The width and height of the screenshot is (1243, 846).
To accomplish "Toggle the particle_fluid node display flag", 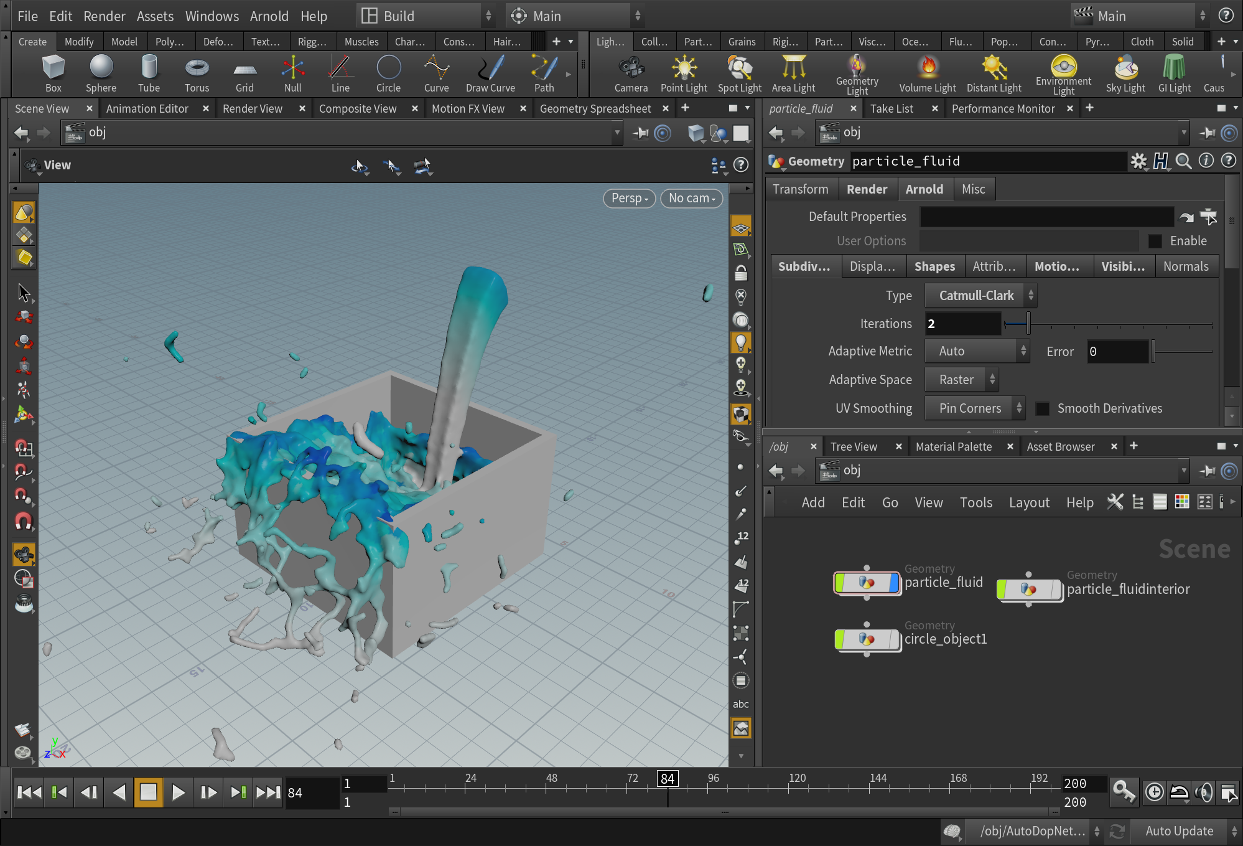I will click(894, 583).
